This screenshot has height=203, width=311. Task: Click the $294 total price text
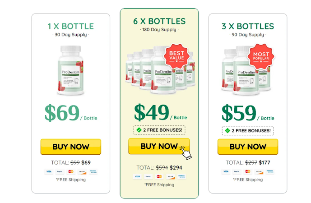pos(176,168)
